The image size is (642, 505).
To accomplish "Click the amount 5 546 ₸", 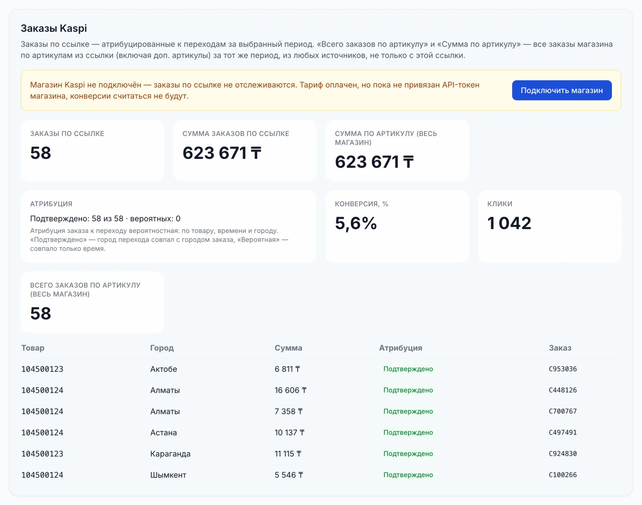I will pos(289,475).
